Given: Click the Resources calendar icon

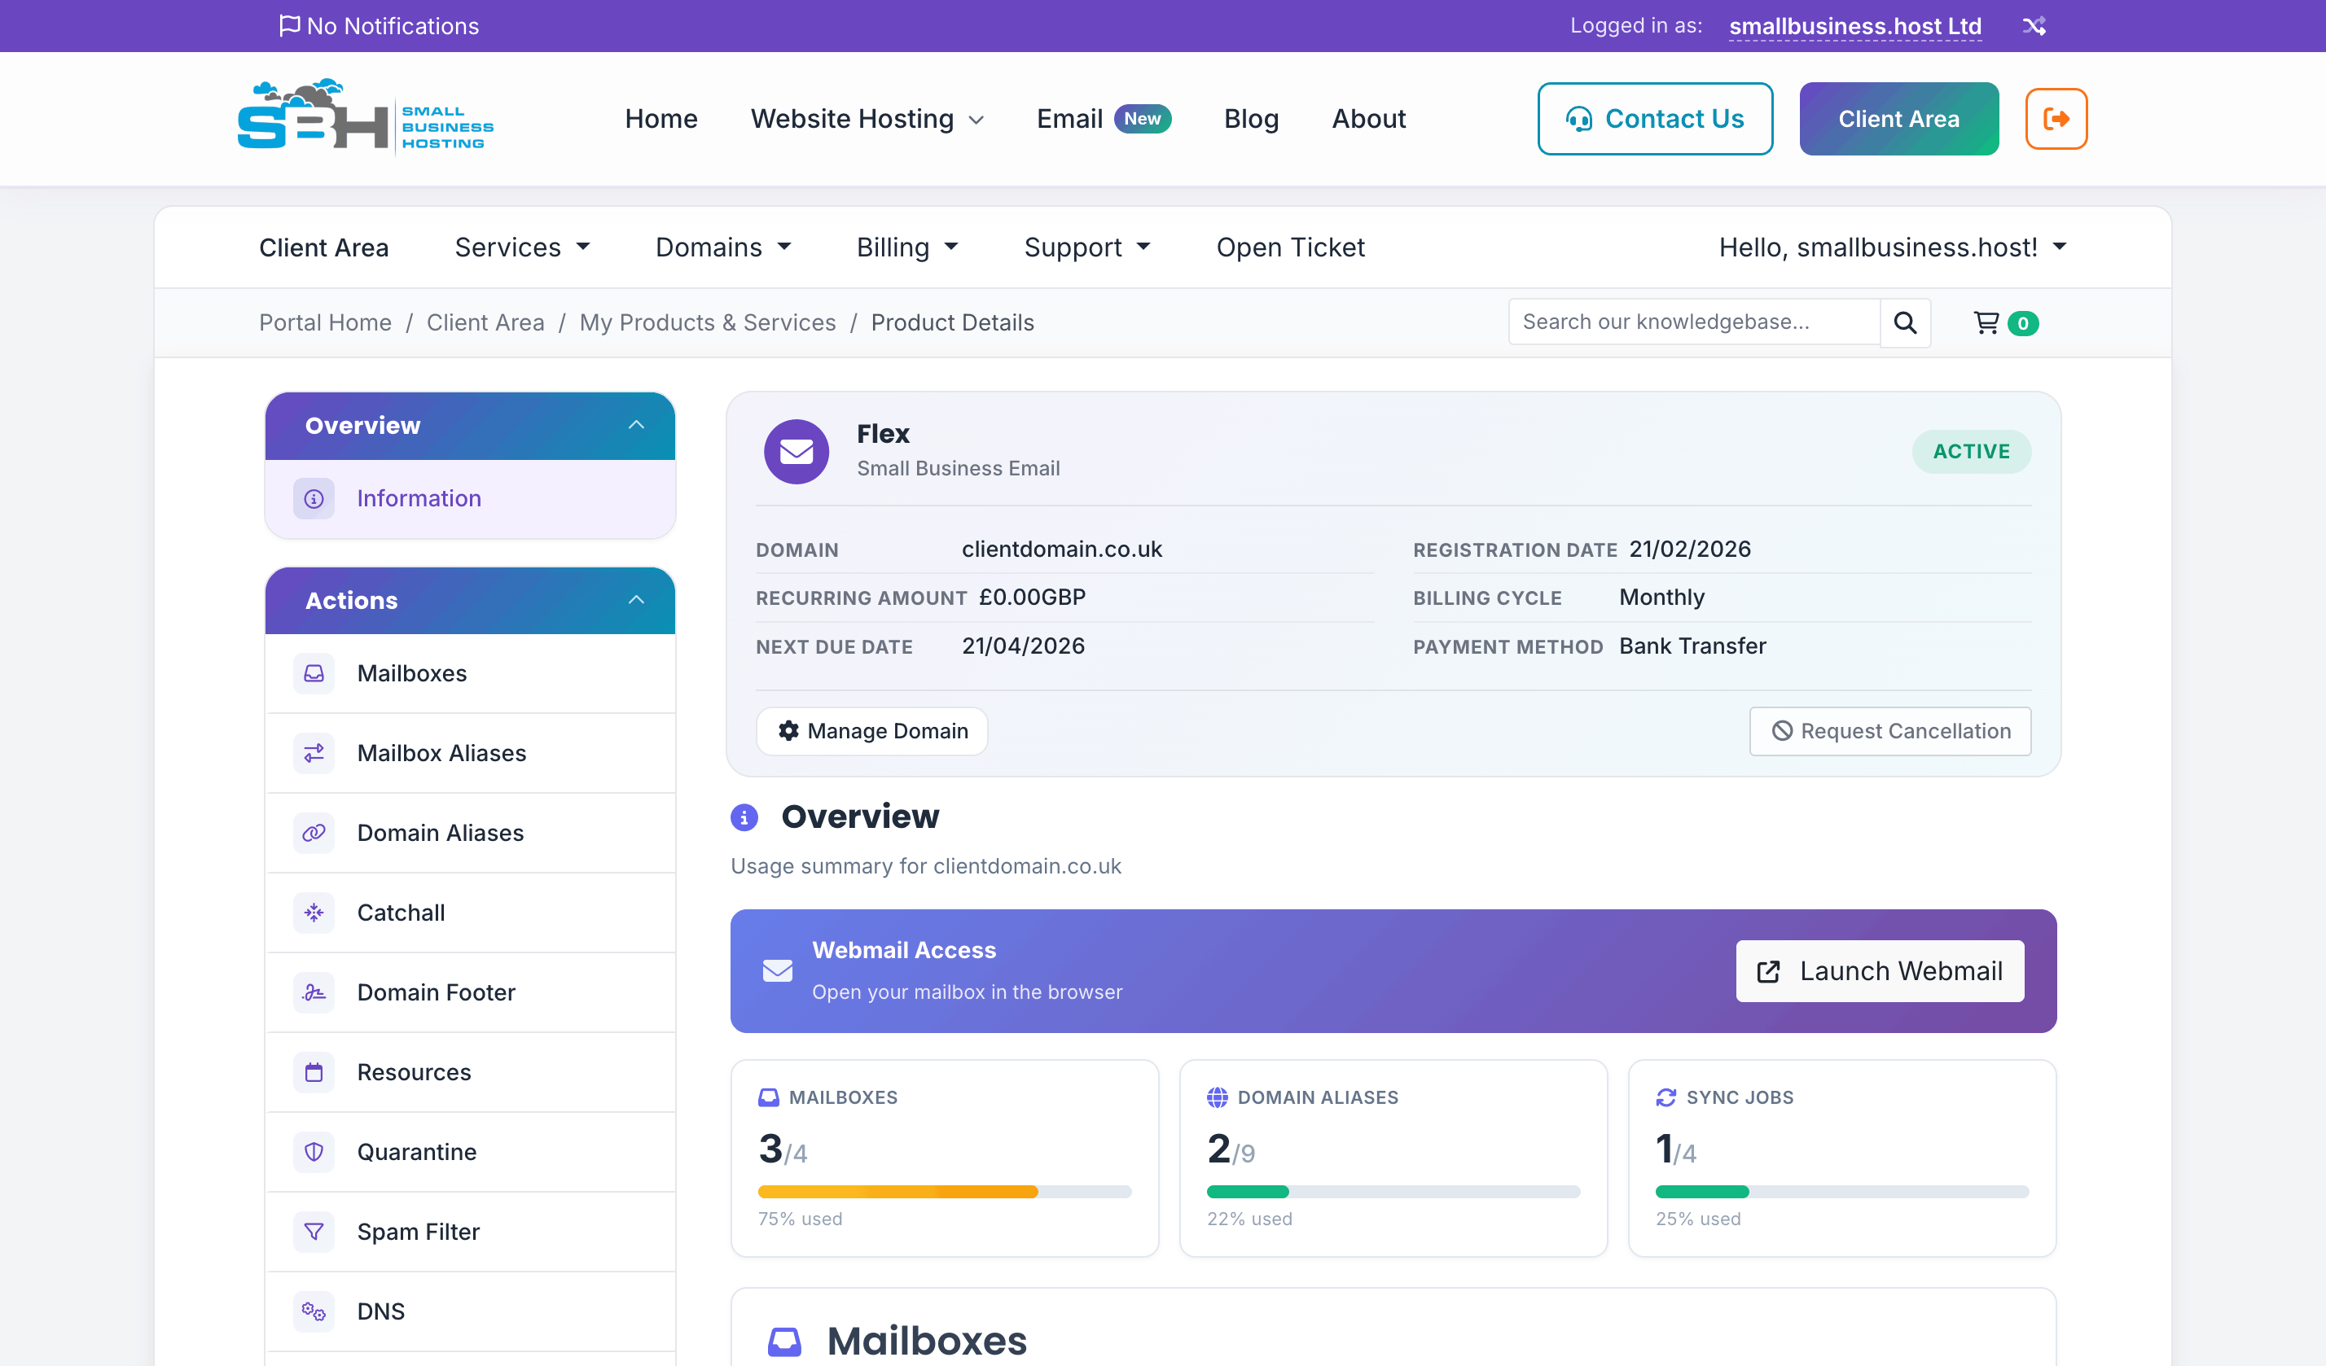Looking at the screenshot, I should click(x=314, y=1073).
